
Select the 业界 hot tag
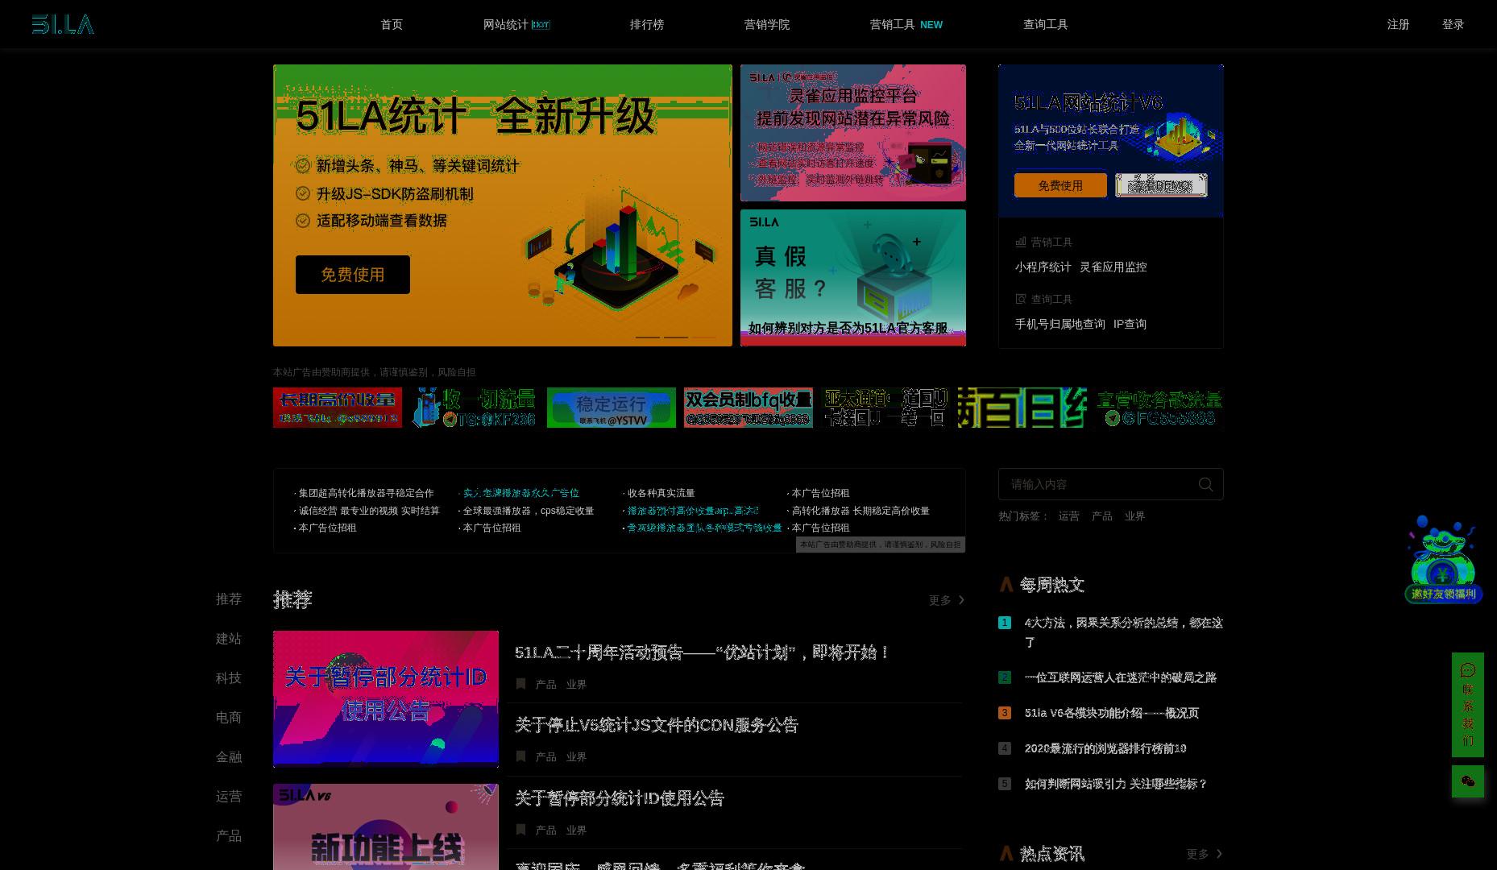tap(1135, 516)
